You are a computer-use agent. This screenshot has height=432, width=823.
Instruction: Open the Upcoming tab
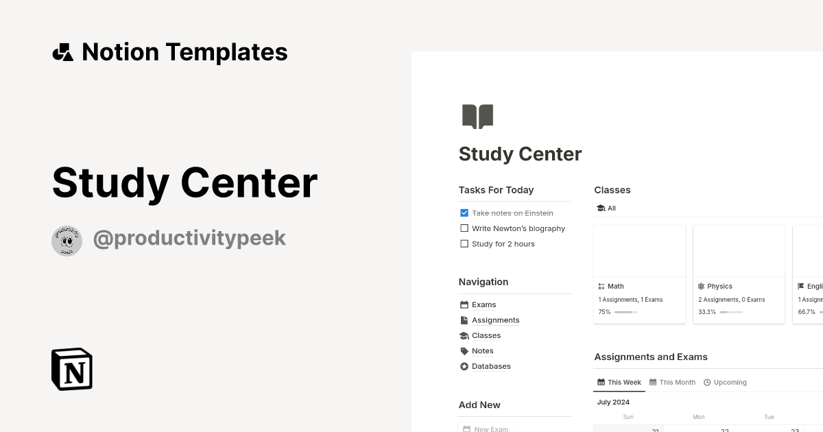click(725, 382)
